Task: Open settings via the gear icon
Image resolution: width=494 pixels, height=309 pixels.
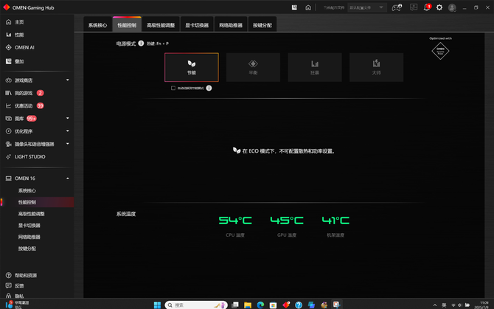Action: (439, 7)
